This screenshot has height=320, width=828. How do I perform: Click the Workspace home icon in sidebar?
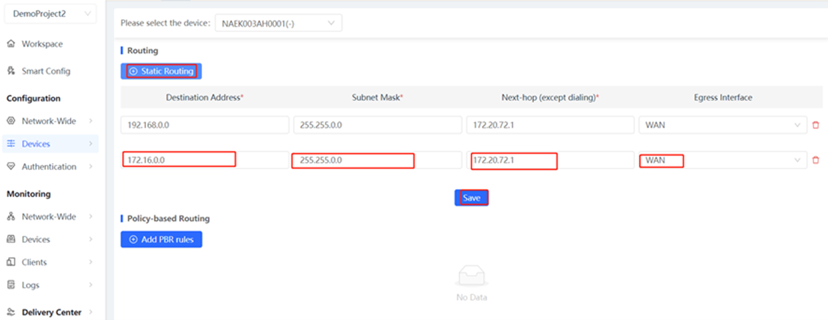pyautogui.click(x=11, y=44)
